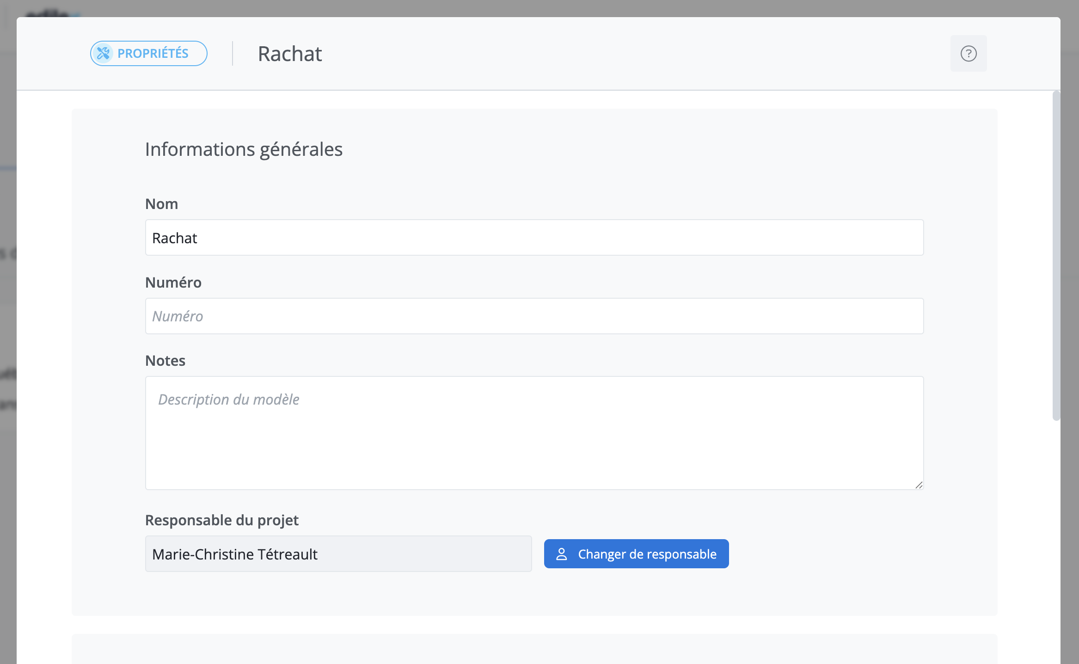This screenshot has width=1079, height=664.
Task: Click the help question mark icon
Action: [969, 54]
